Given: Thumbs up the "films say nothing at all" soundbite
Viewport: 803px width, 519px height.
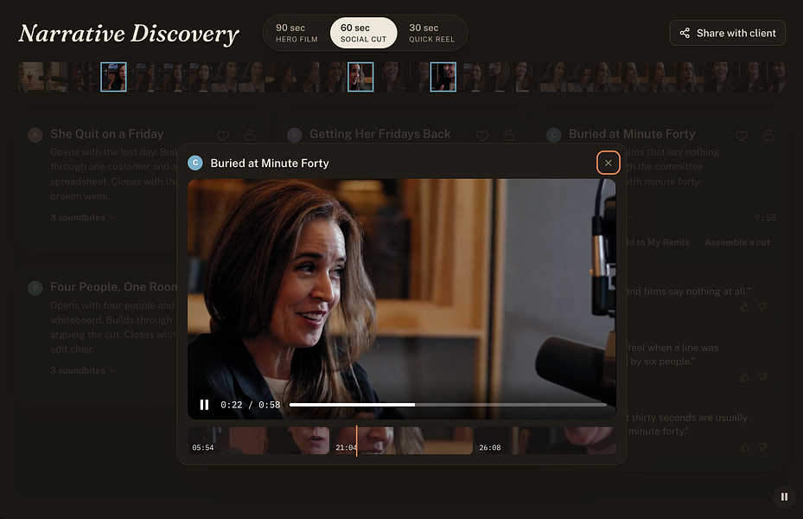Looking at the screenshot, I should click(x=744, y=307).
